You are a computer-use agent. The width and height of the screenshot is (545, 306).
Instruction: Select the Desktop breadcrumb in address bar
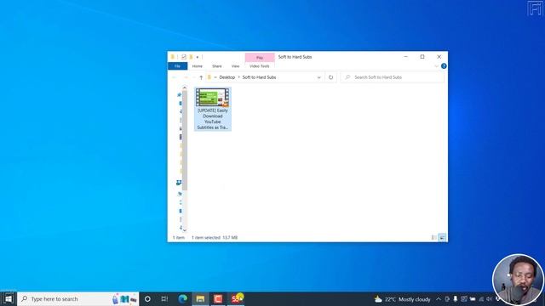pyautogui.click(x=227, y=77)
